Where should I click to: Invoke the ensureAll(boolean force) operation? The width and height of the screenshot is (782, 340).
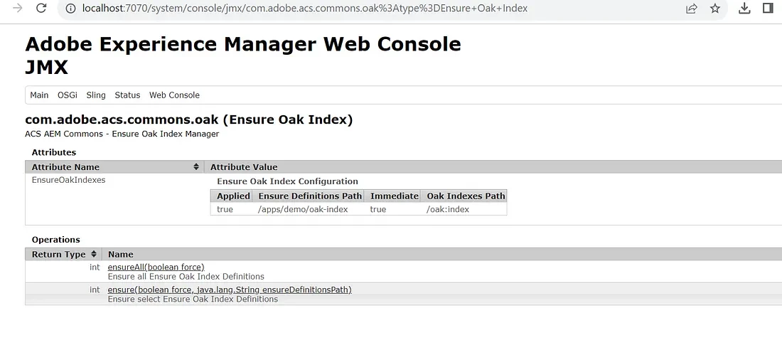pyautogui.click(x=156, y=267)
